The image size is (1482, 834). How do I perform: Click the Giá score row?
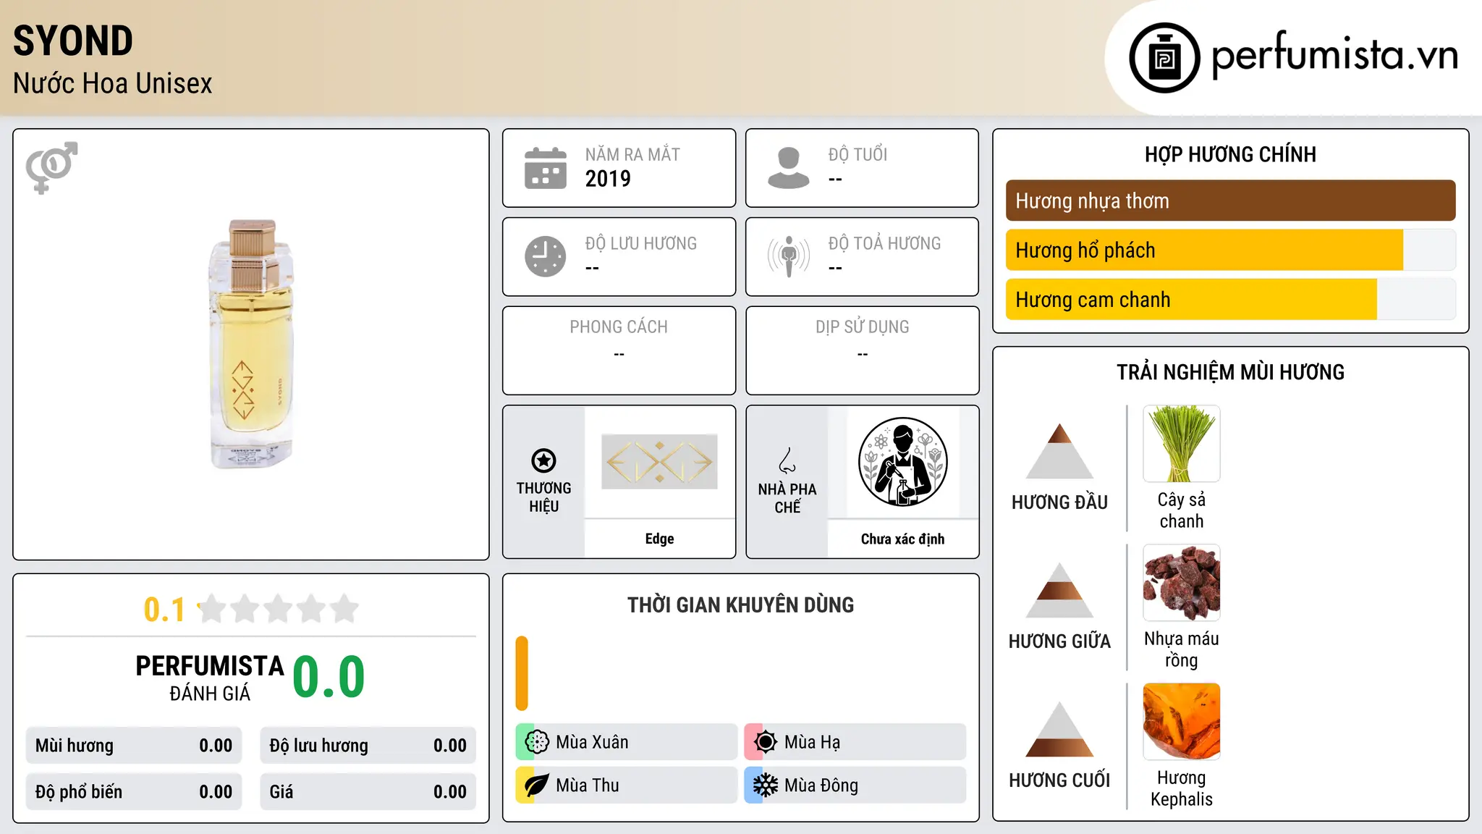point(368,792)
